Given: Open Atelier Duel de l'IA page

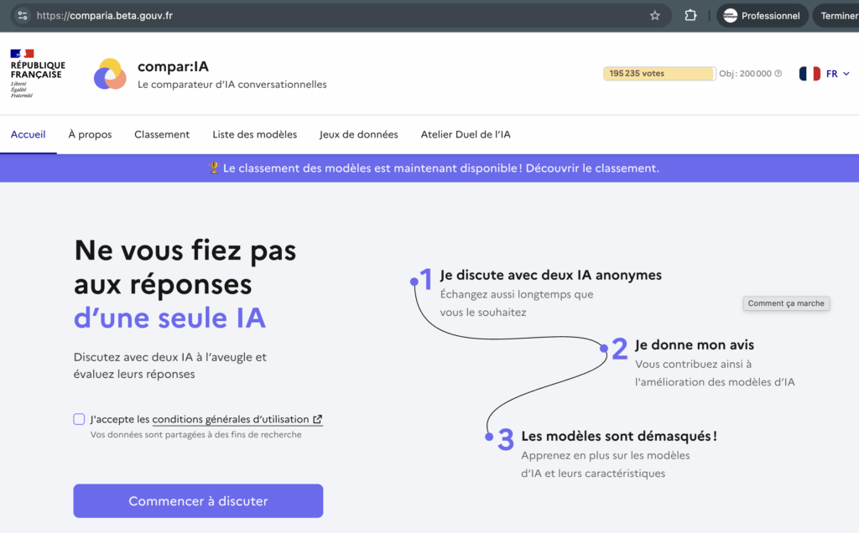Looking at the screenshot, I should [x=466, y=134].
